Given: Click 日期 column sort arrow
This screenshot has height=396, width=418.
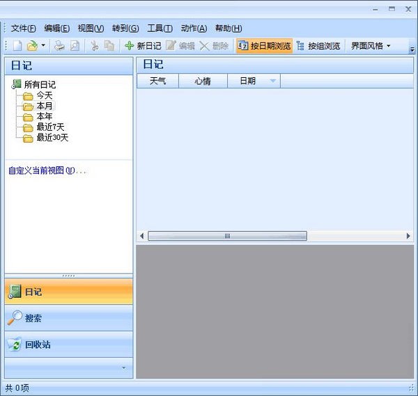Looking at the screenshot, I should click(x=272, y=81).
